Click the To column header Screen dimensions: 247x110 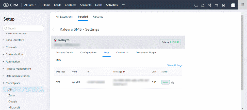click(x=88, y=72)
